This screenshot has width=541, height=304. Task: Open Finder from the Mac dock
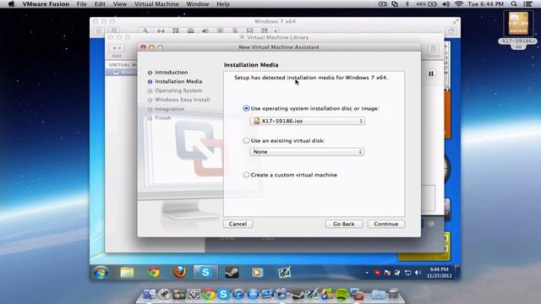pyautogui.click(x=150, y=294)
